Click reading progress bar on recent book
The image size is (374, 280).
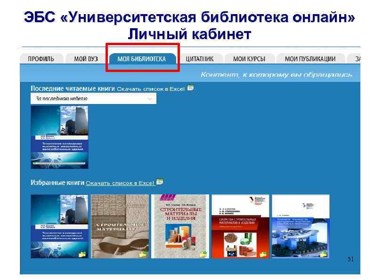click(59, 163)
